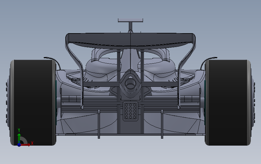Select the left rear wing support pillar

[x=119, y=91]
